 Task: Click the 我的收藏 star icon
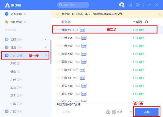pyautogui.click(x=7, y=22)
